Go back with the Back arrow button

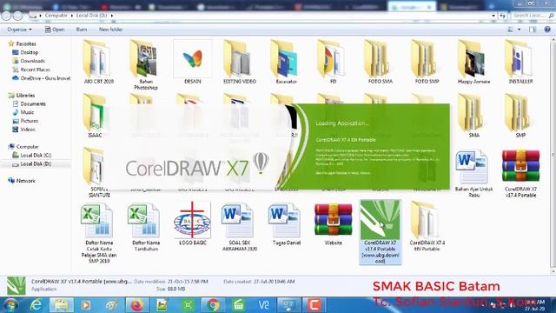tap(6, 16)
